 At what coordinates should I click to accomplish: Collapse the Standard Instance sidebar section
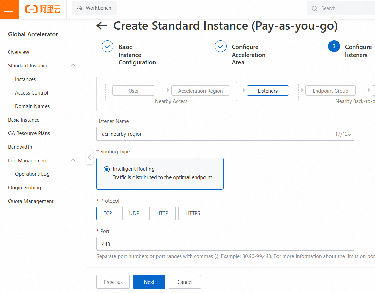[73, 65]
